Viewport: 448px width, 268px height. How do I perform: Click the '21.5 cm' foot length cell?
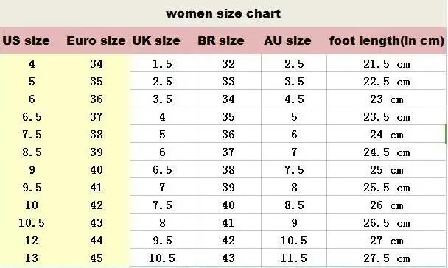click(x=387, y=64)
